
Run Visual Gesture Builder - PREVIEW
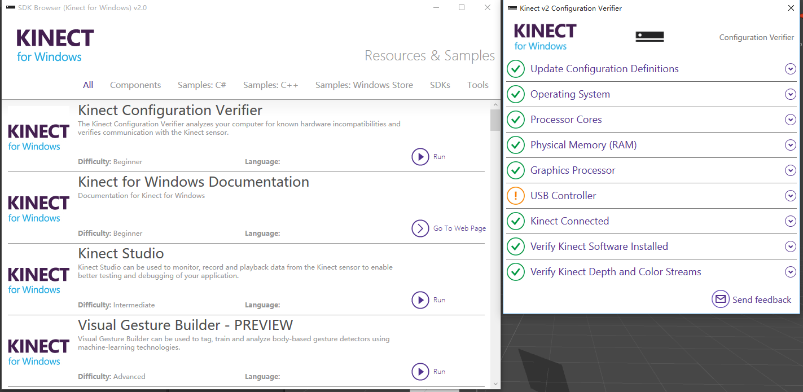[x=420, y=372]
